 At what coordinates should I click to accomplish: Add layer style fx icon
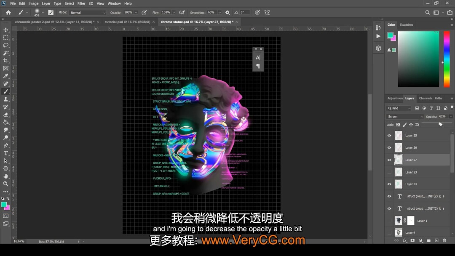point(405,240)
